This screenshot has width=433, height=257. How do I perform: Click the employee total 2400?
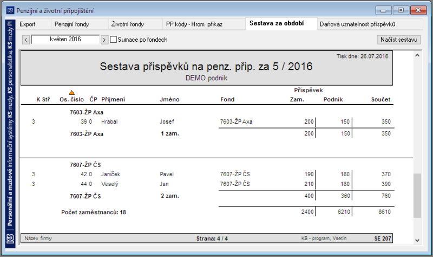pyautogui.click(x=307, y=212)
